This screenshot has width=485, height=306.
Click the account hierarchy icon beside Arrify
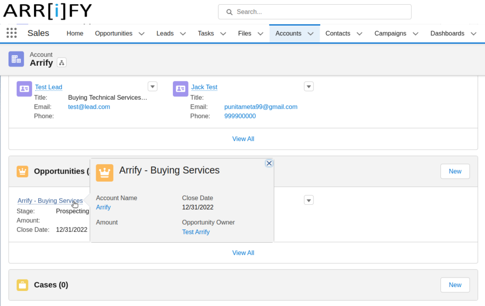[62, 62]
